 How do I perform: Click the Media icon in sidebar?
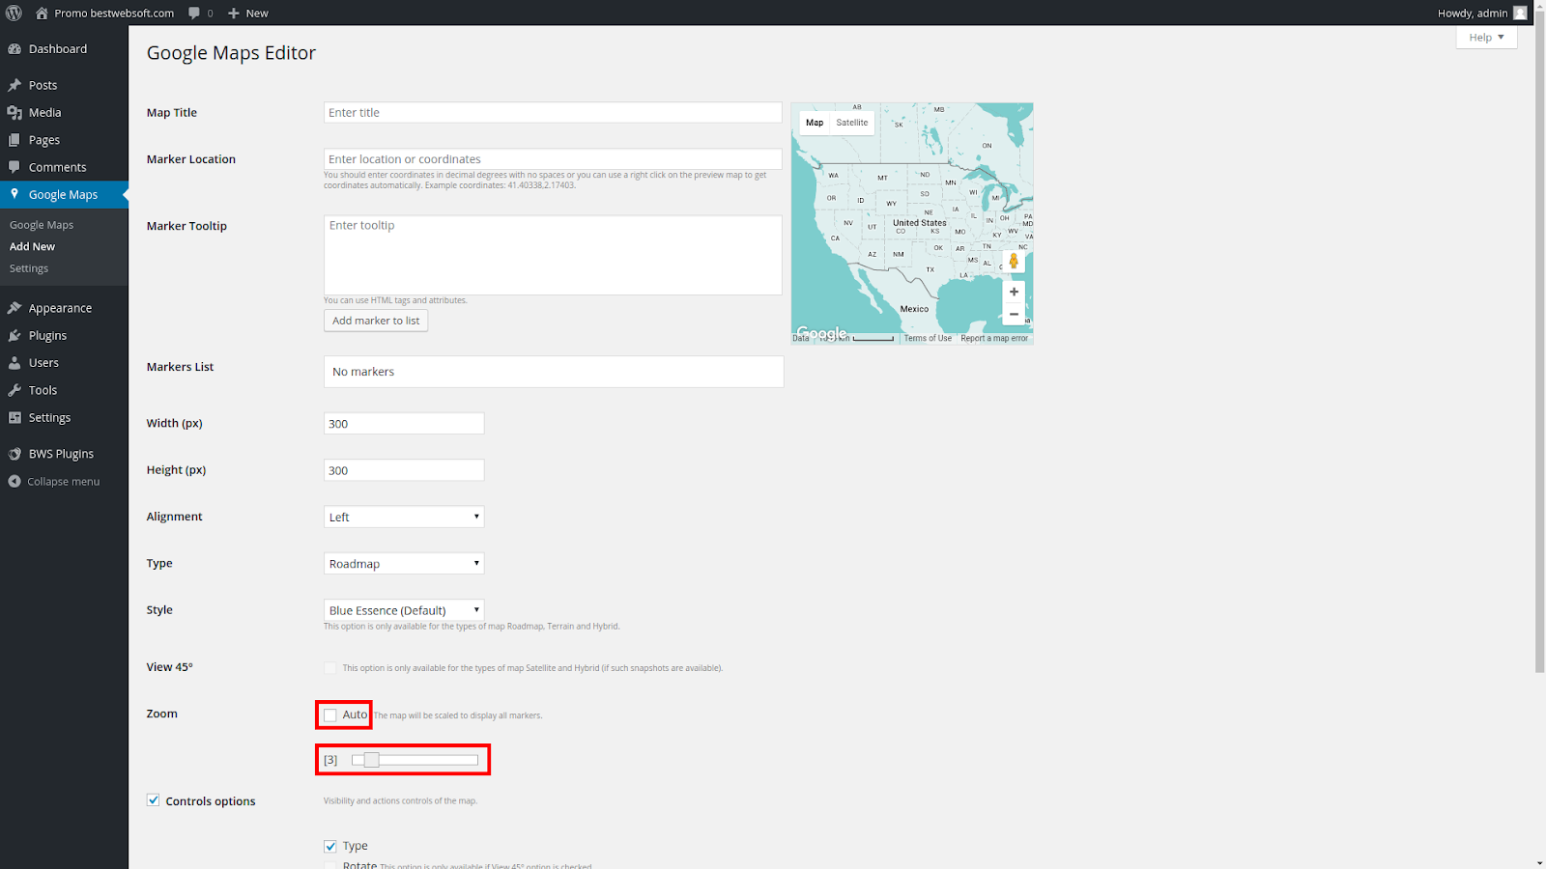14,113
